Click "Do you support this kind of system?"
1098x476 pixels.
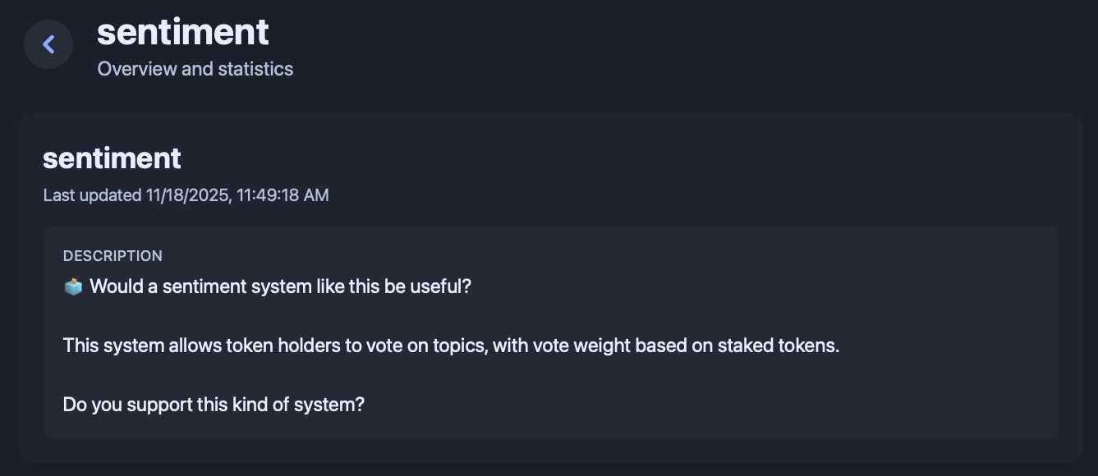click(x=214, y=405)
